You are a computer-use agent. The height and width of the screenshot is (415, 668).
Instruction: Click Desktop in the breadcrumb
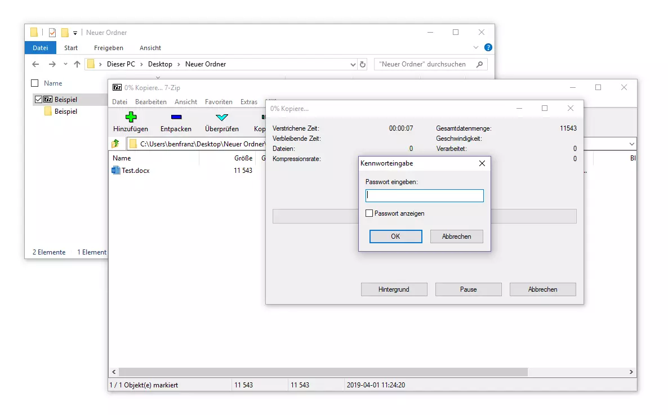[x=160, y=64]
